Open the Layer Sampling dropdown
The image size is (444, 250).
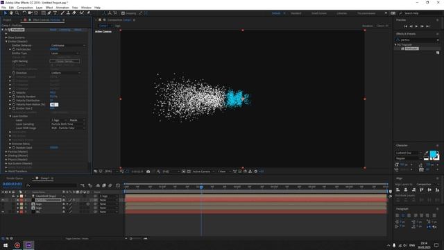(x=68, y=124)
